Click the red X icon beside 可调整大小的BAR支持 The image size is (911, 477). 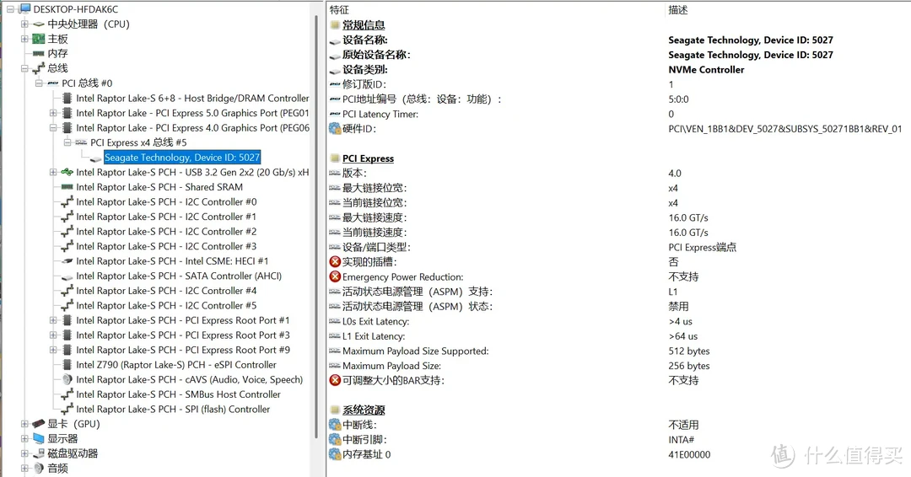[335, 380]
